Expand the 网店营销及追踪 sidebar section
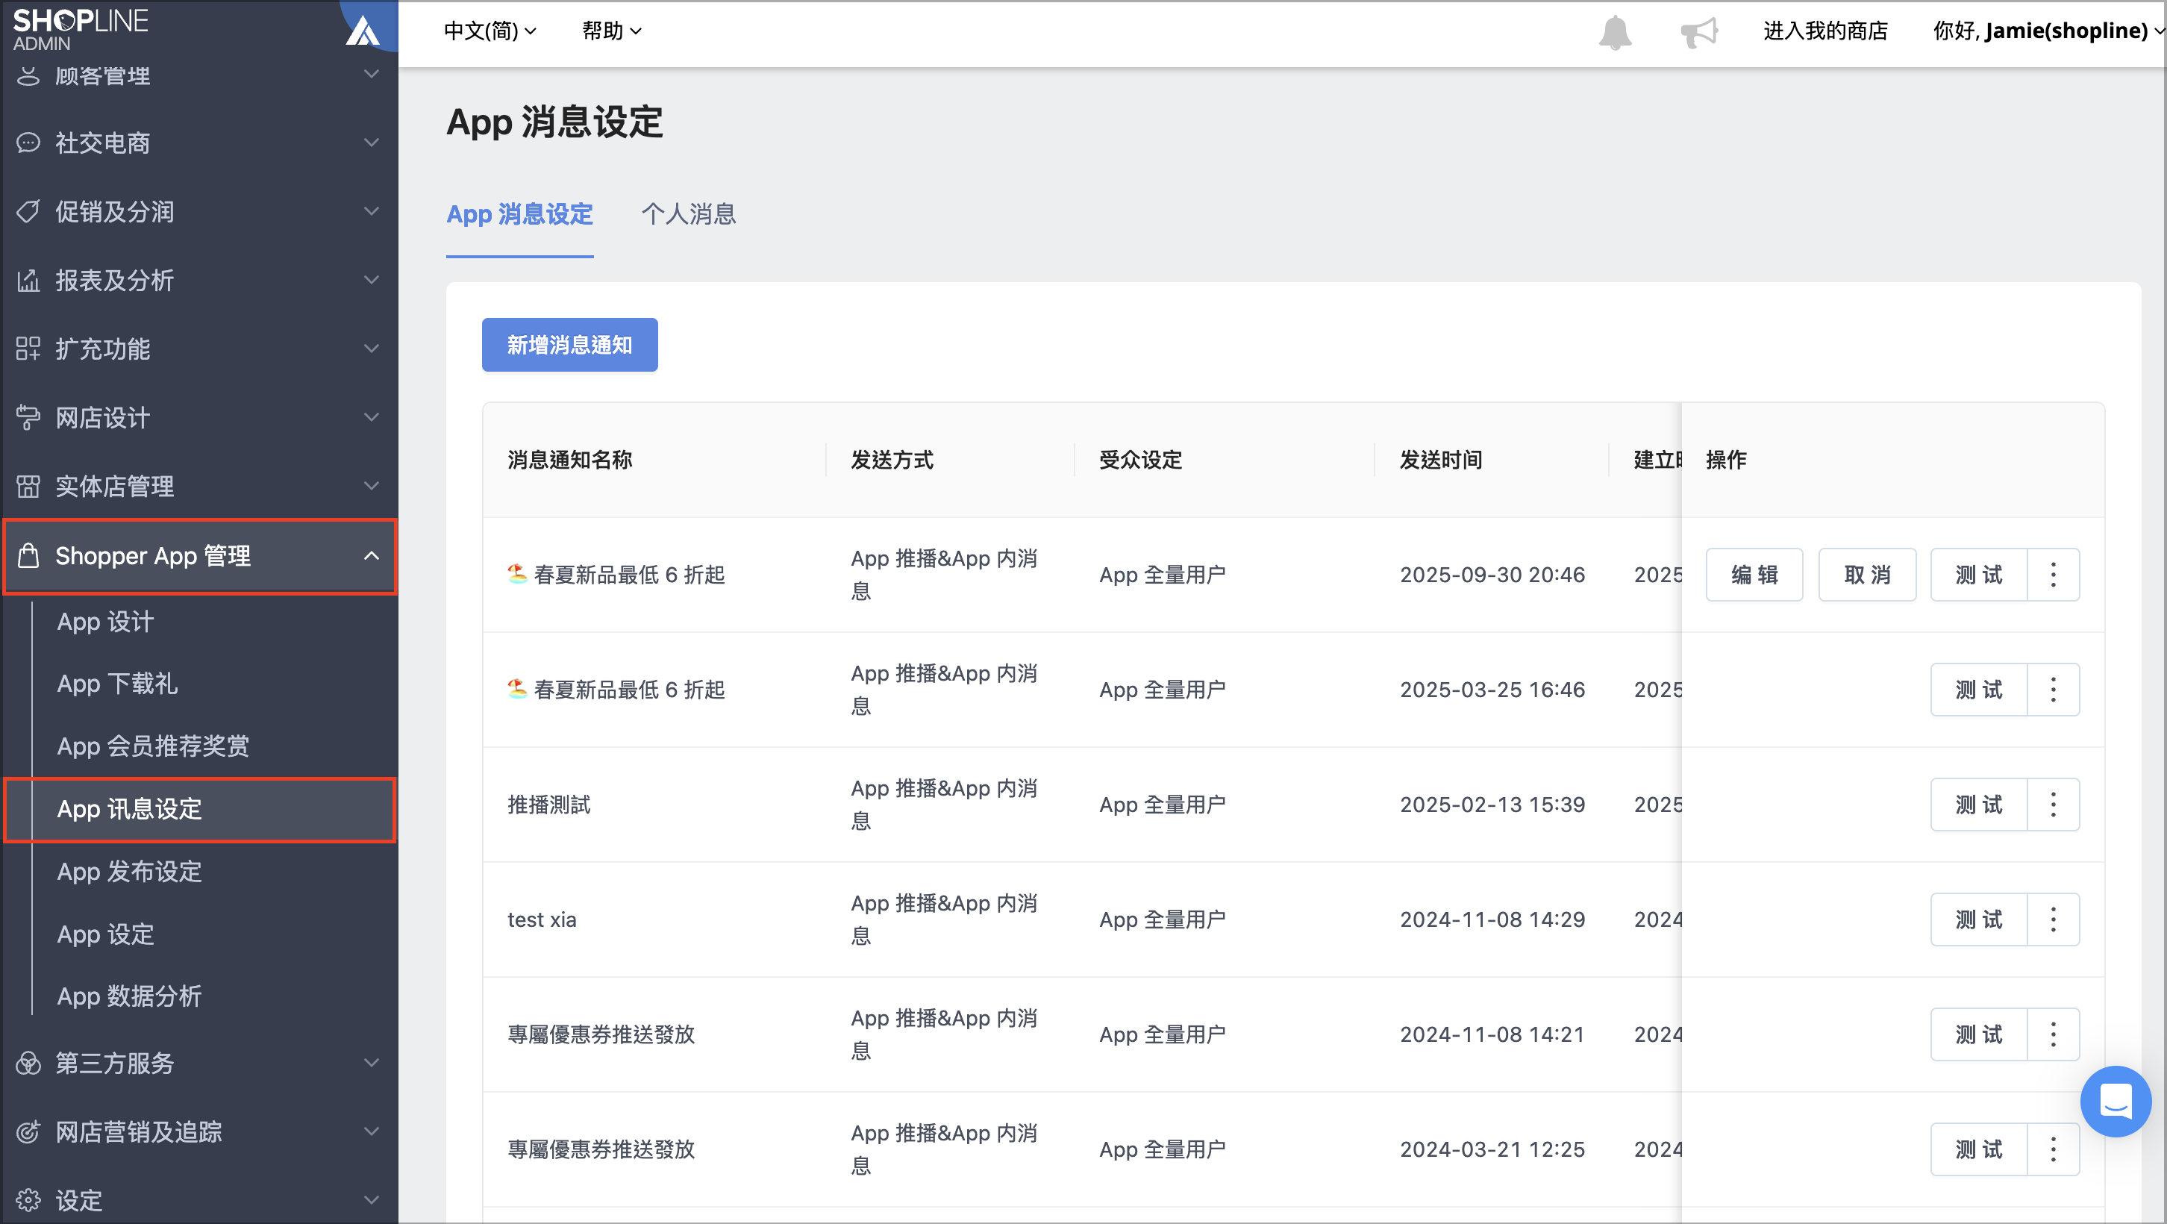2167x1224 pixels. (x=371, y=1131)
